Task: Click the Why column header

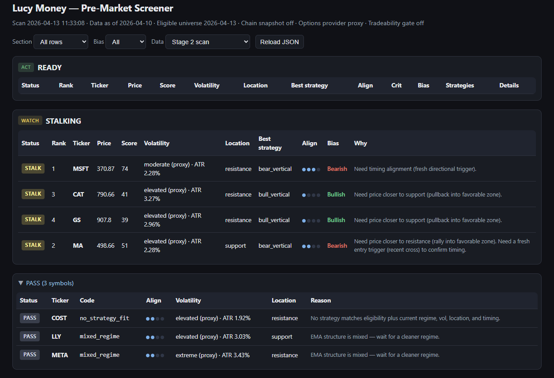Action: 360,143
